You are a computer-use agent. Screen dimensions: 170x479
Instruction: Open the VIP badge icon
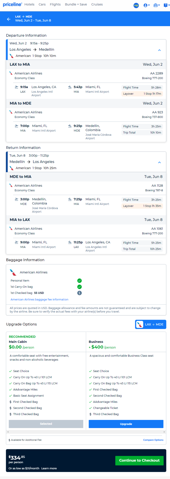point(136,5)
